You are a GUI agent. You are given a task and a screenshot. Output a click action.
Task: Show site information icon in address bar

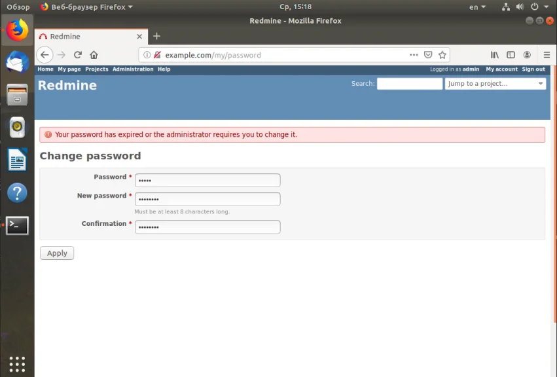(147, 55)
